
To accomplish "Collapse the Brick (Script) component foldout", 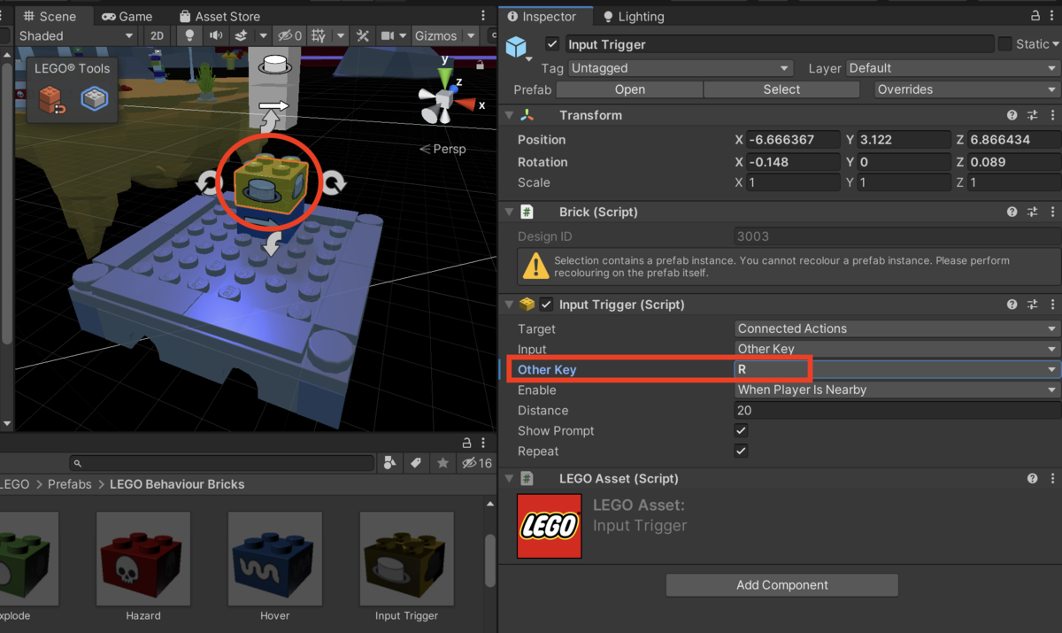I will point(509,212).
